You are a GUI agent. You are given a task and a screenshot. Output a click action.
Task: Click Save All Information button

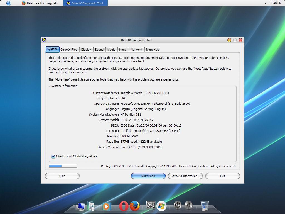[x=185, y=176]
